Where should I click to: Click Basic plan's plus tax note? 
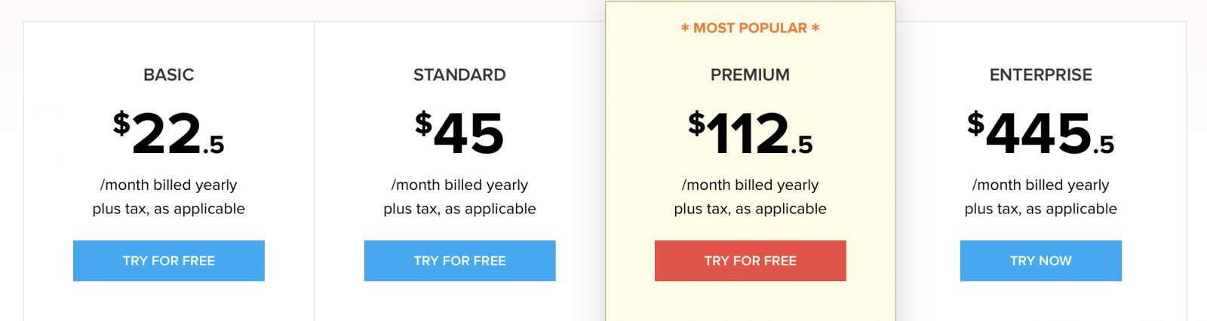coord(169,209)
